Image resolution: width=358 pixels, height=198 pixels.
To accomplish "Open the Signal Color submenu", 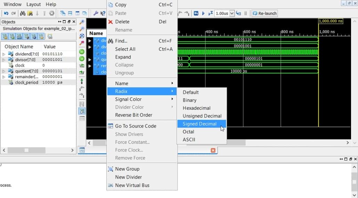I will [x=128, y=99].
